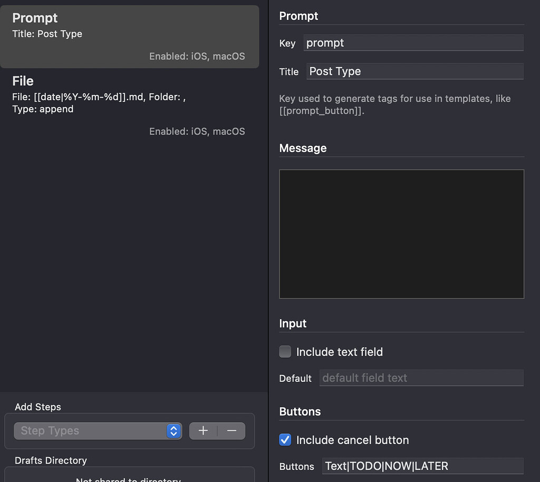Click the Enabled: iOS, macOS label on File step
This screenshot has width=540, height=482.
tap(197, 131)
